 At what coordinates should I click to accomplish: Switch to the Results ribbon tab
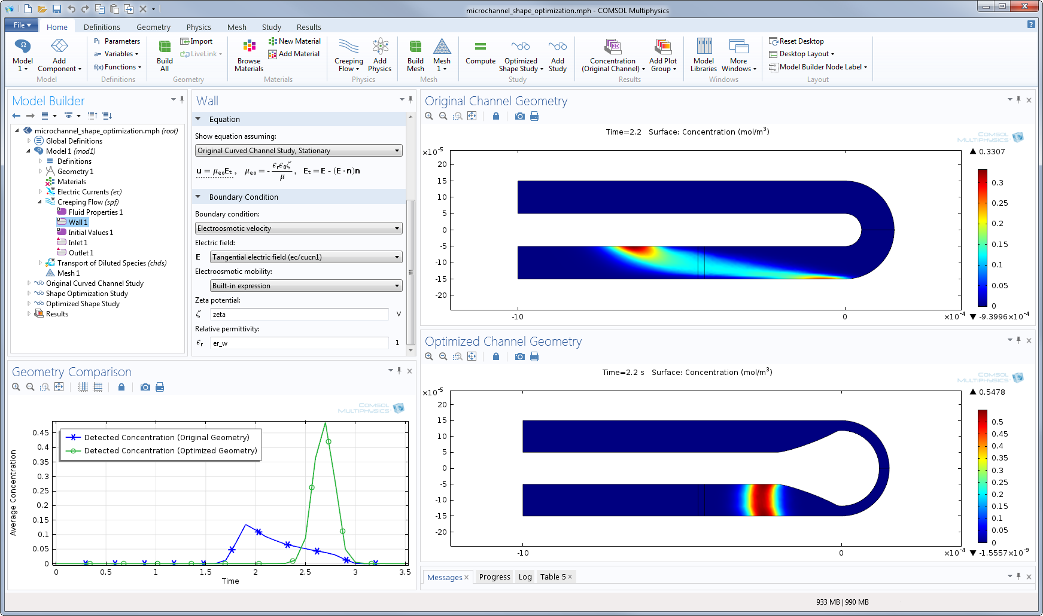[309, 27]
